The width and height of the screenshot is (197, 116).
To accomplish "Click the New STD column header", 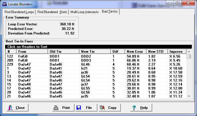I will [157, 52].
